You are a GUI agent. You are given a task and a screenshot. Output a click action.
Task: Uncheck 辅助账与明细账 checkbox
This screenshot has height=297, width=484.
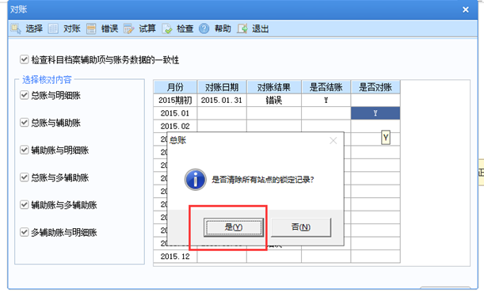pos(25,150)
